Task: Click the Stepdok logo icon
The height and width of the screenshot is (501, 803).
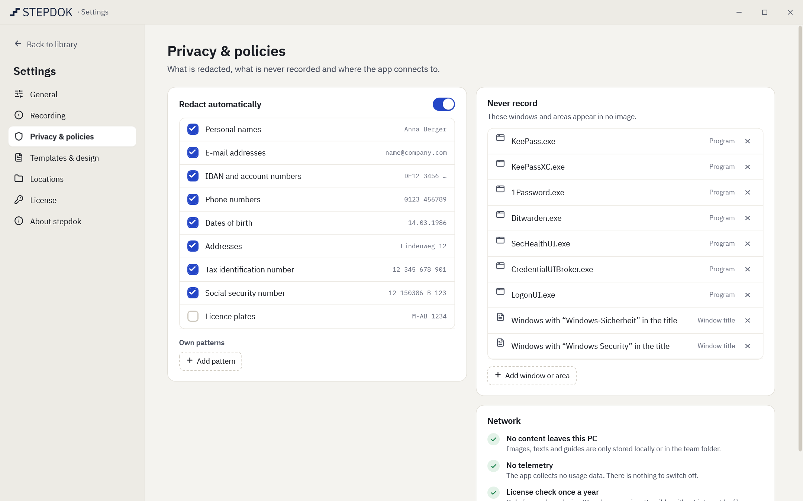Action: tap(15, 12)
